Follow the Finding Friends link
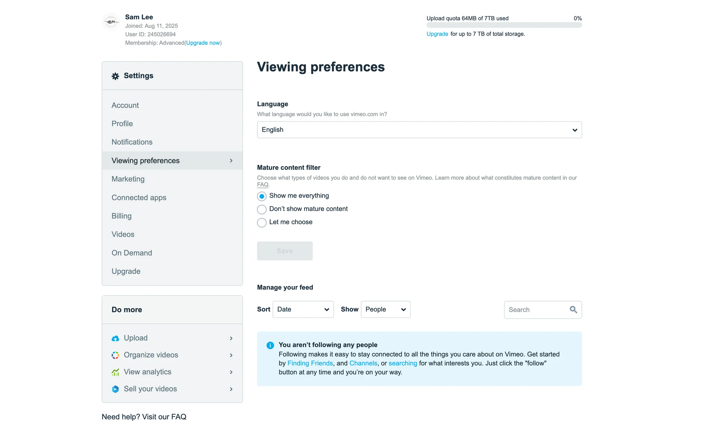Screen dimensions: 712x445 310,363
